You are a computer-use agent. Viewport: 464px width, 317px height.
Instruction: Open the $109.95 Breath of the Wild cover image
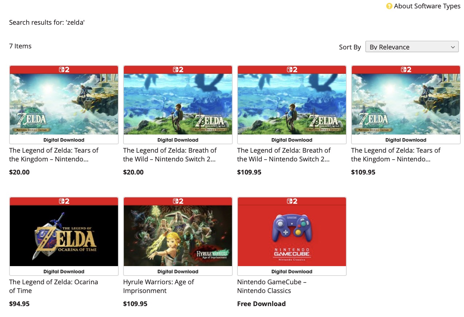[292, 104]
